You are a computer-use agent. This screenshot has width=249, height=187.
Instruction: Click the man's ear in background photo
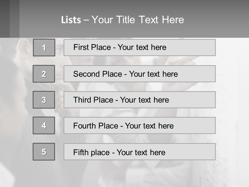click(24, 48)
